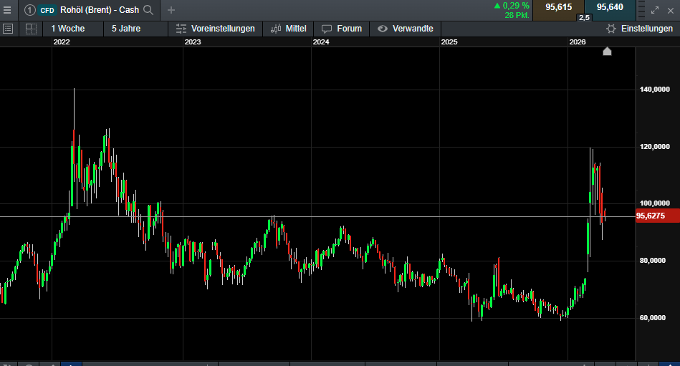The height and width of the screenshot is (366, 680).
Task: Click the circled number 1 link-group icon
Action: pyautogui.click(x=29, y=10)
